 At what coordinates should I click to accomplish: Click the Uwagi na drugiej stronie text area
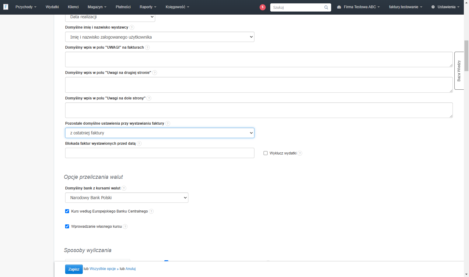pyautogui.click(x=259, y=85)
